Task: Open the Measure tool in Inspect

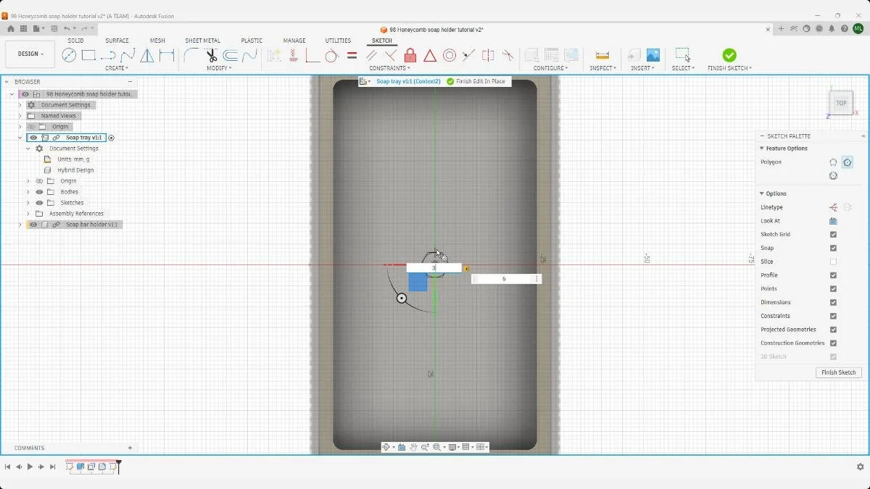Action: pos(602,55)
